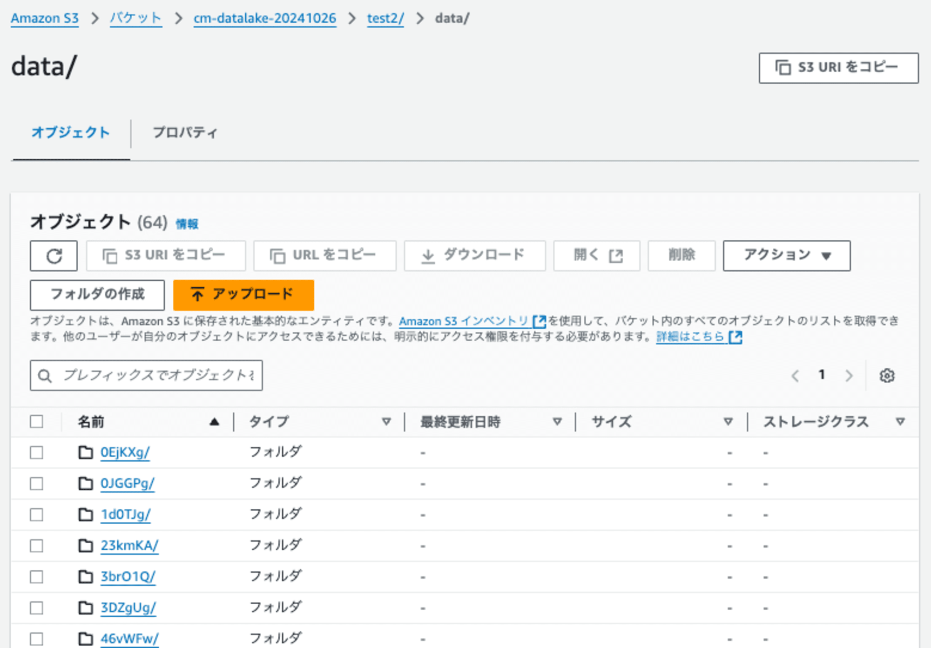The width and height of the screenshot is (931, 648).
Task: Click the folder icon beside 1d0TJg/
Action: coord(85,514)
